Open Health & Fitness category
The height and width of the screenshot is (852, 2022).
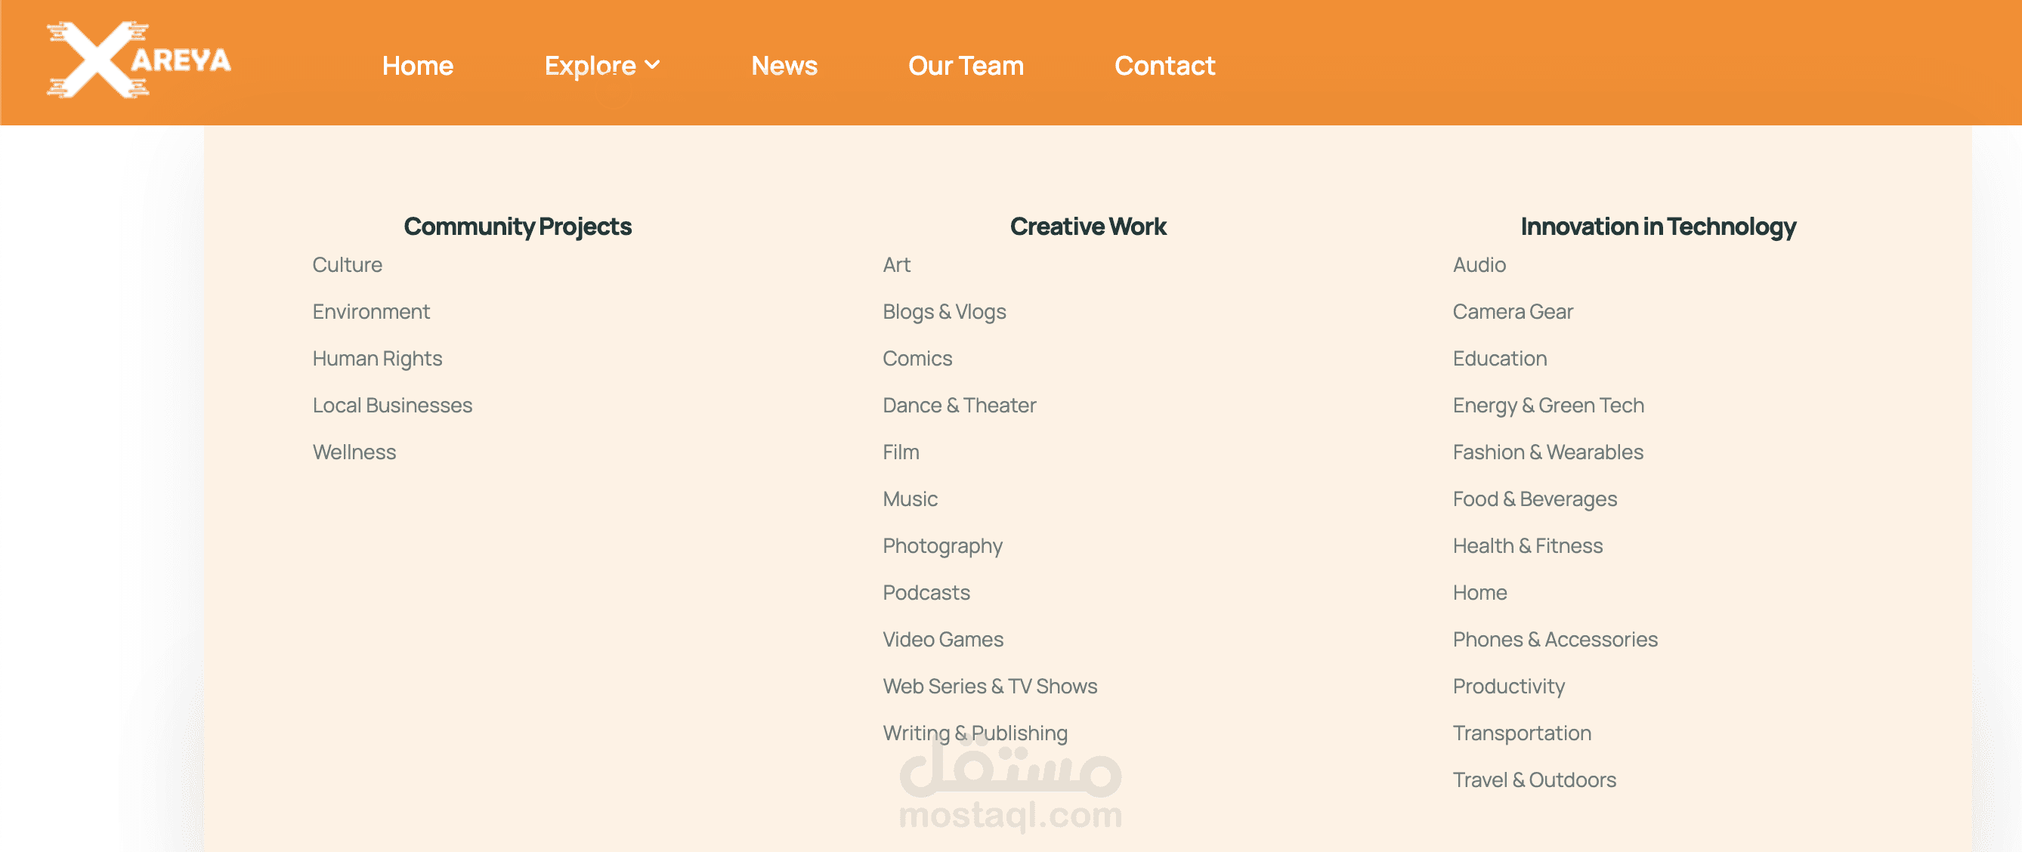[1528, 546]
